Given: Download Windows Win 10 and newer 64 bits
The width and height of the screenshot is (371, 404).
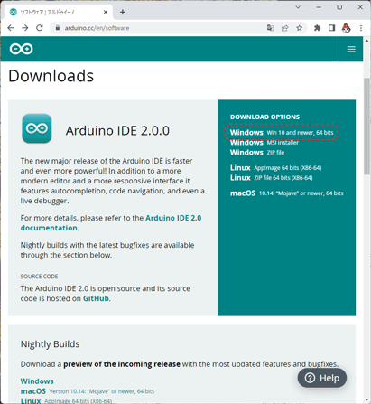Looking at the screenshot, I should pyautogui.click(x=282, y=133).
